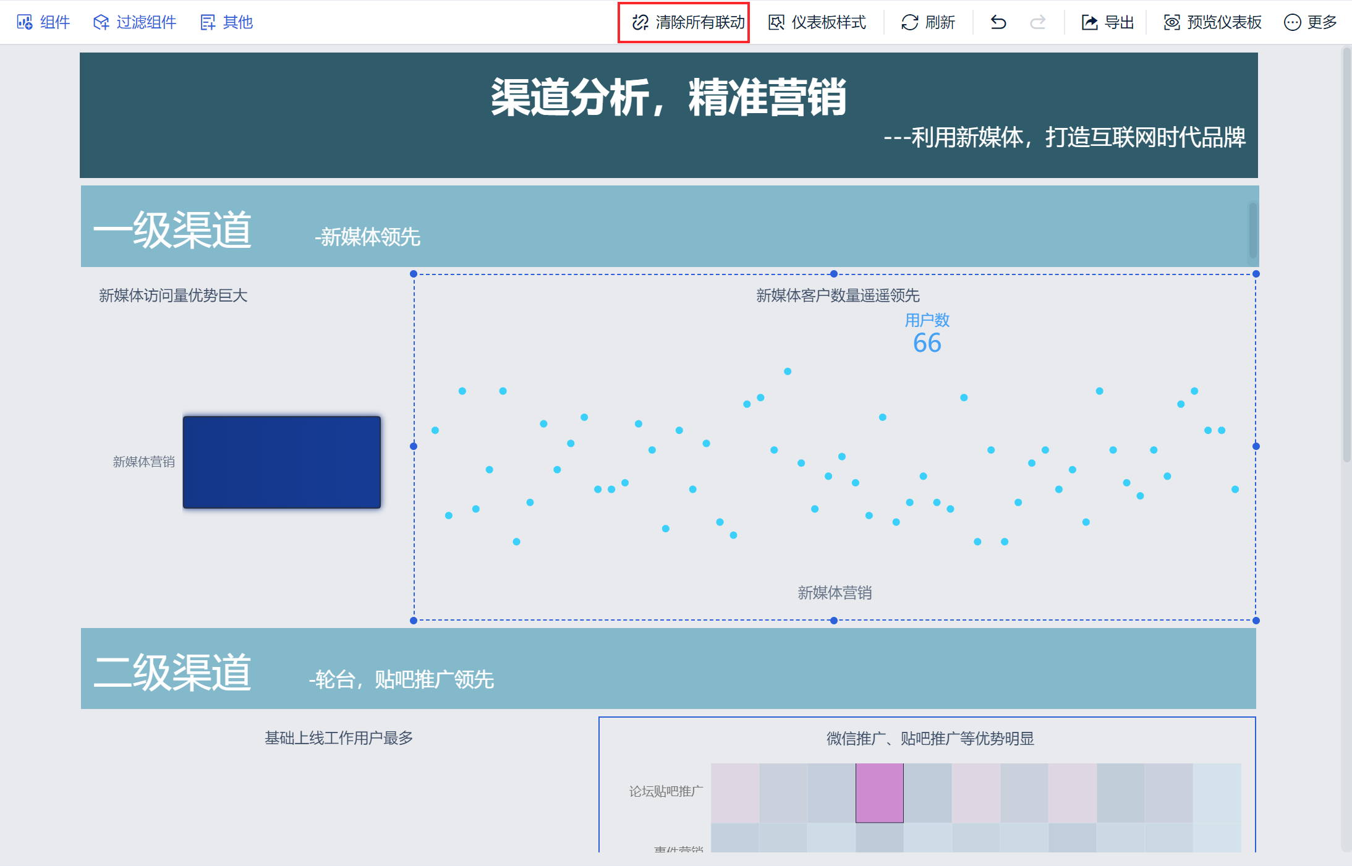Click the 刷新 refresh button
The image size is (1352, 866).
928,22
